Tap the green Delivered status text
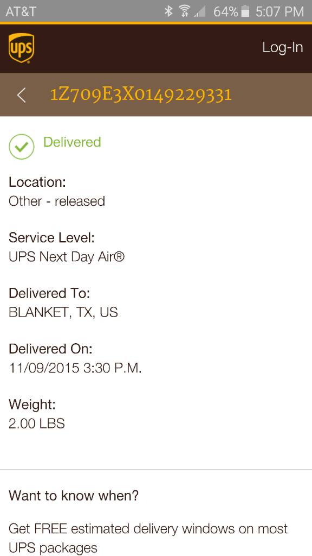This screenshot has width=312, height=556. pos(72,142)
